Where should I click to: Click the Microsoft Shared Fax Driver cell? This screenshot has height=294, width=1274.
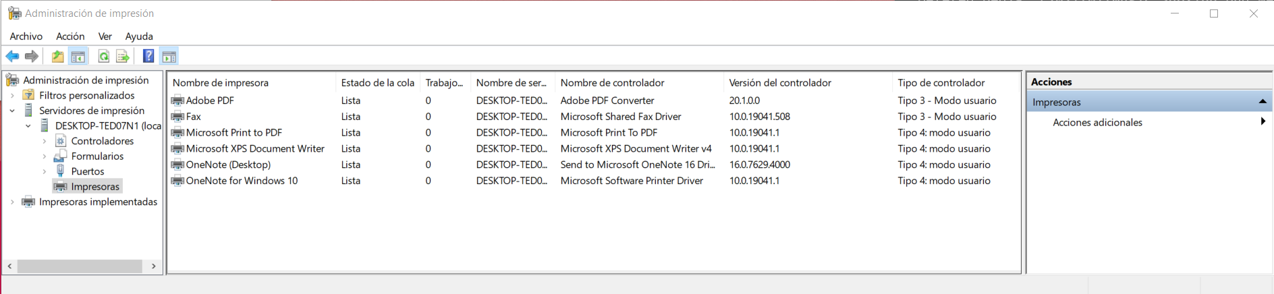[621, 117]
